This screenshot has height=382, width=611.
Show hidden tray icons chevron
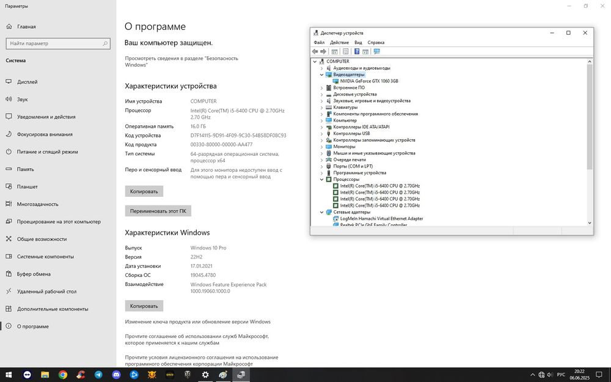coord(532,375)
